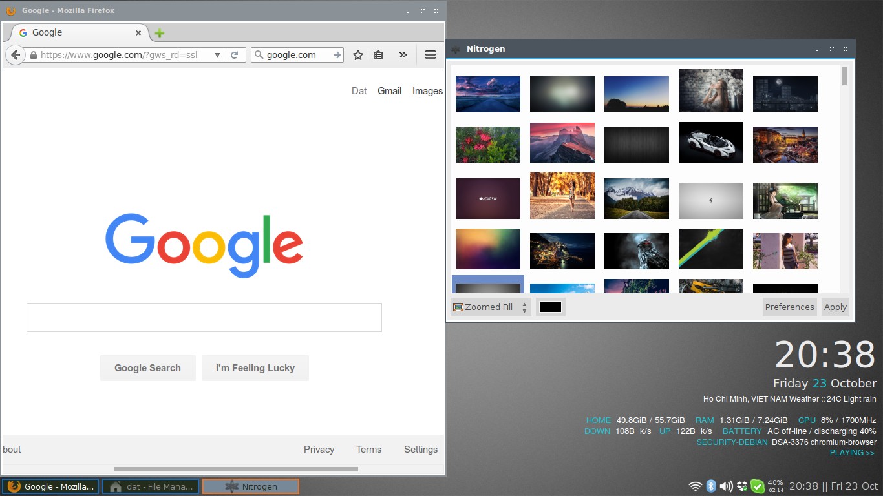This screenshot has height=496, width=883.
Task: Go back in Firefox
Action: click(x=16, y=55)
